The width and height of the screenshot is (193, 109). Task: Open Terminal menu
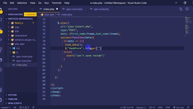tap(56, 3)
